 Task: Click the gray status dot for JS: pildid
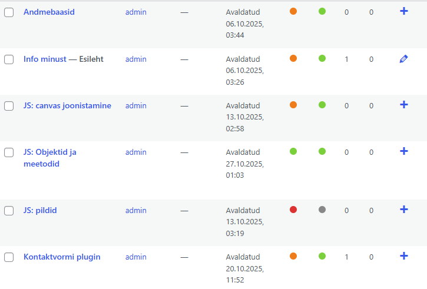pyautogui.click(x=322, y=210)
